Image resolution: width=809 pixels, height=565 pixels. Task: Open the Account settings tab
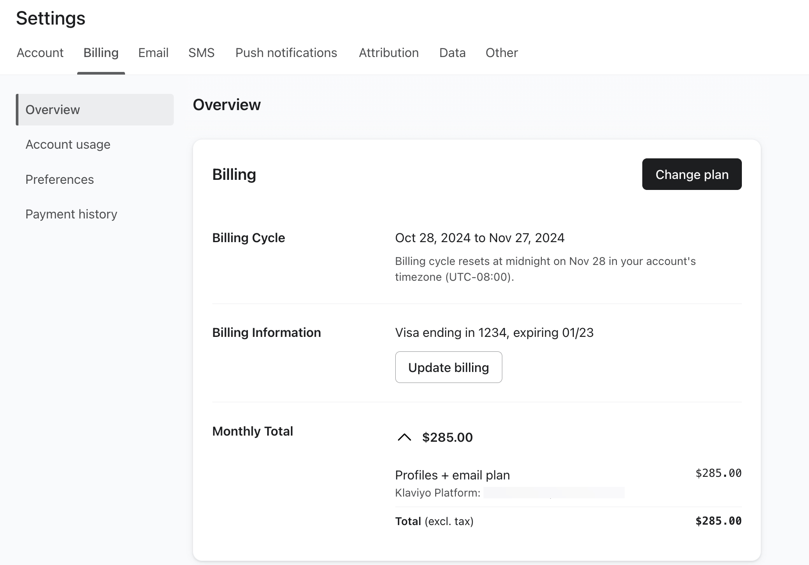(40, 53)
